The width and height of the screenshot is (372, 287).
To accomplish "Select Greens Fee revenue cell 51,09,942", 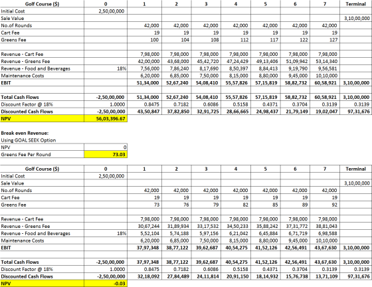I will point(295,61).
